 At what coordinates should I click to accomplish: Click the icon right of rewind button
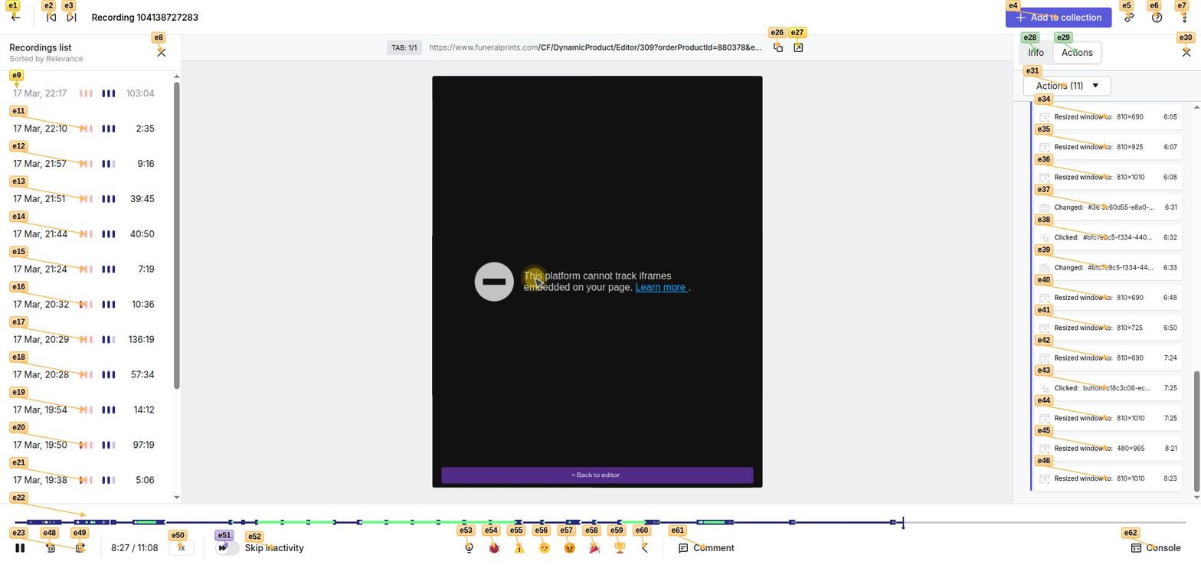click(x=80, y=548)
